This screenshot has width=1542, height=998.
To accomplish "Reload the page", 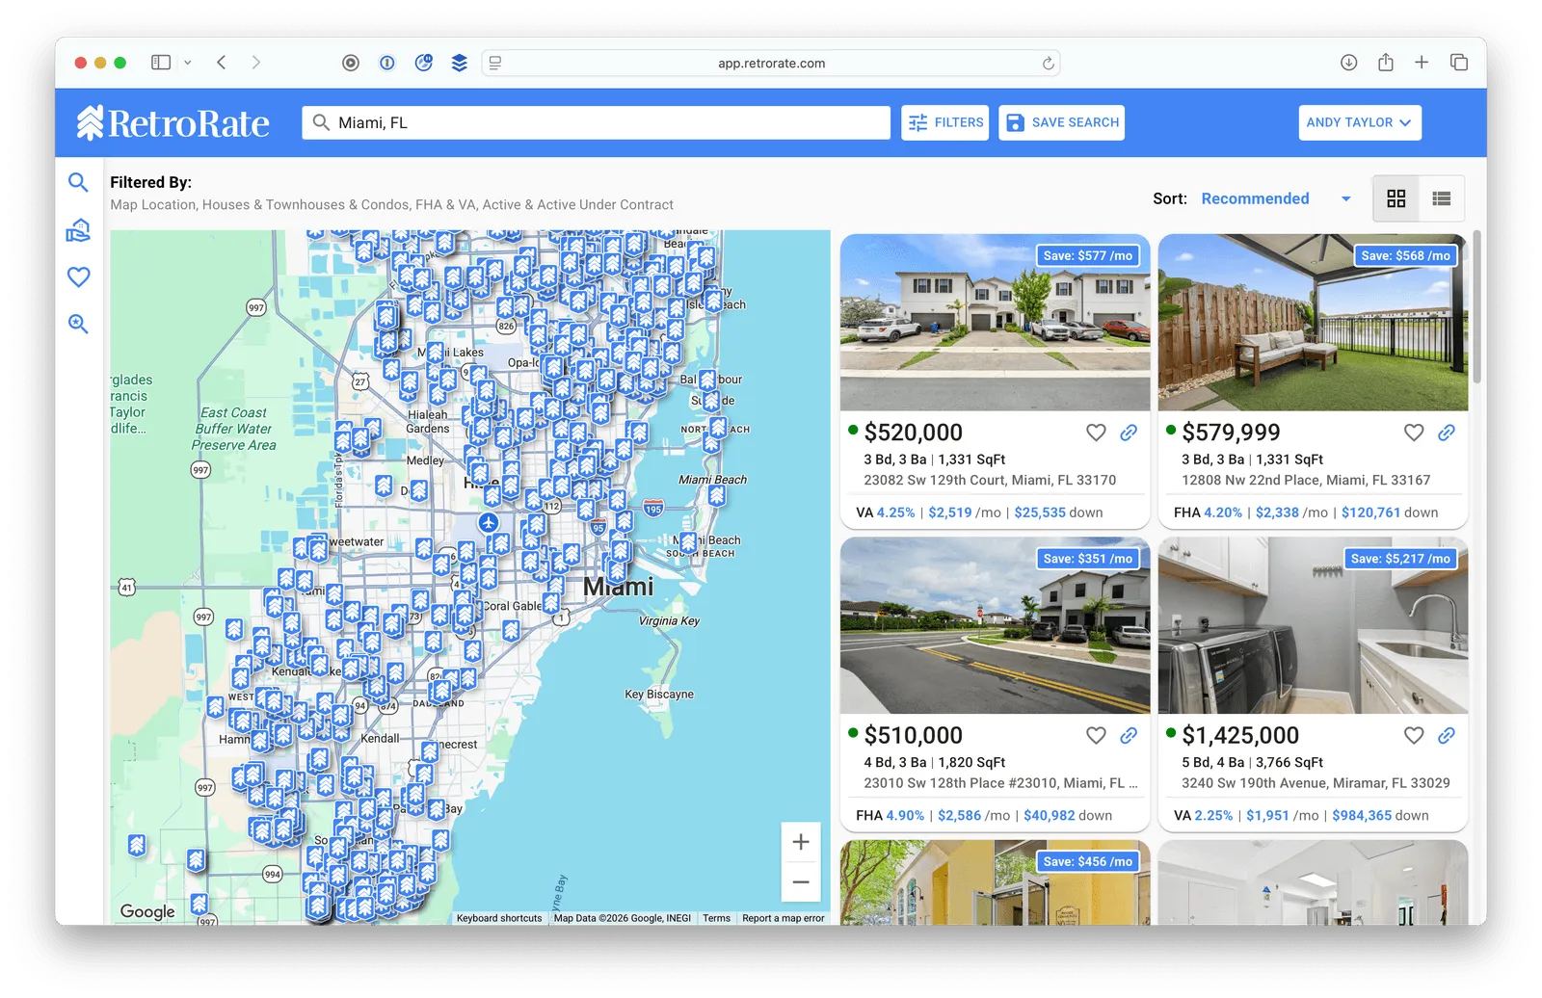I will (1048, 64).
